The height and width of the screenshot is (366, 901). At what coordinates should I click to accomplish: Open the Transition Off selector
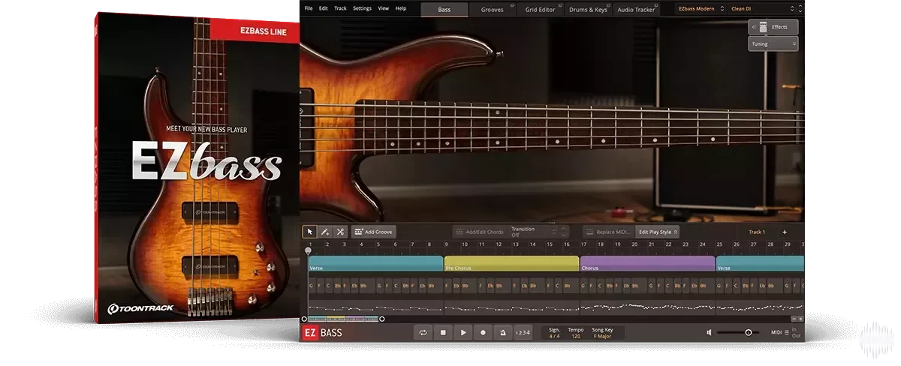coord(532,232)
